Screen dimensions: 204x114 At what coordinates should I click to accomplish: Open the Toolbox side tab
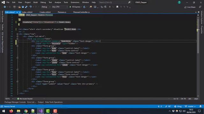(2, 27)
